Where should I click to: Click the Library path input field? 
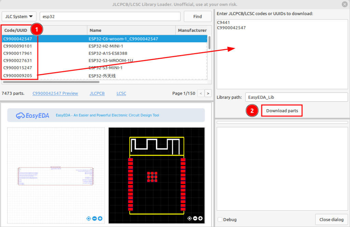296,97
